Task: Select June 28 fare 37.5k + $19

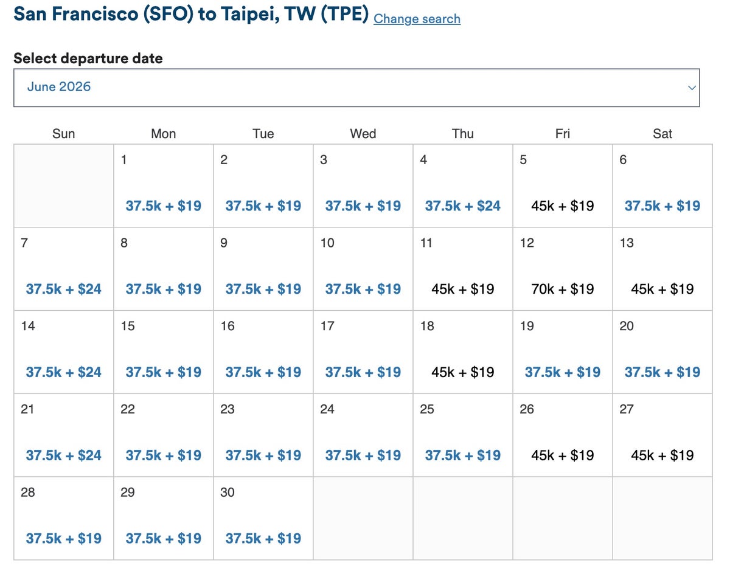Action: pos(63,538)
